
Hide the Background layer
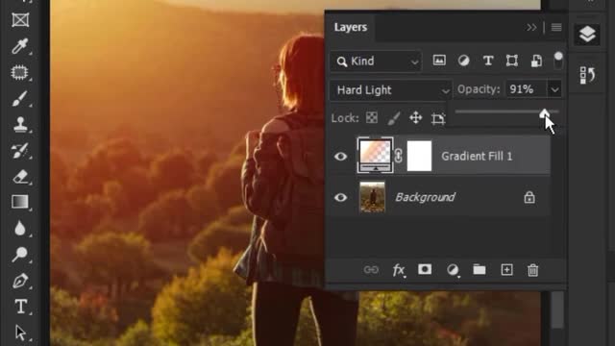[x=340, y=197]
